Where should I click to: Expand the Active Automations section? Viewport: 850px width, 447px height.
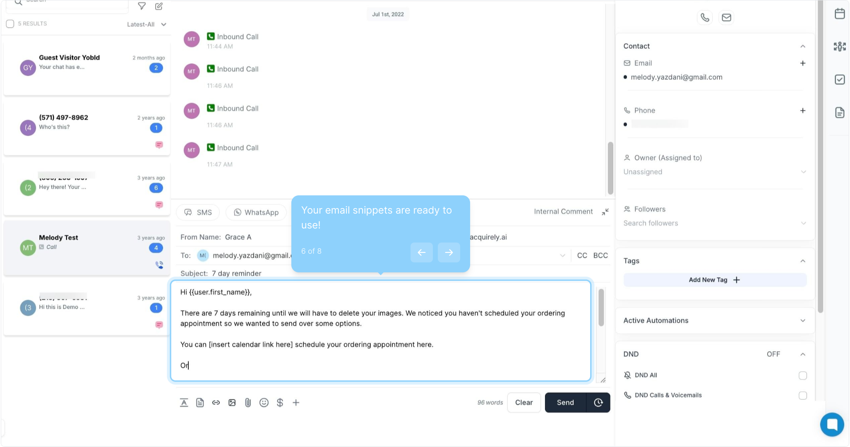715,320
